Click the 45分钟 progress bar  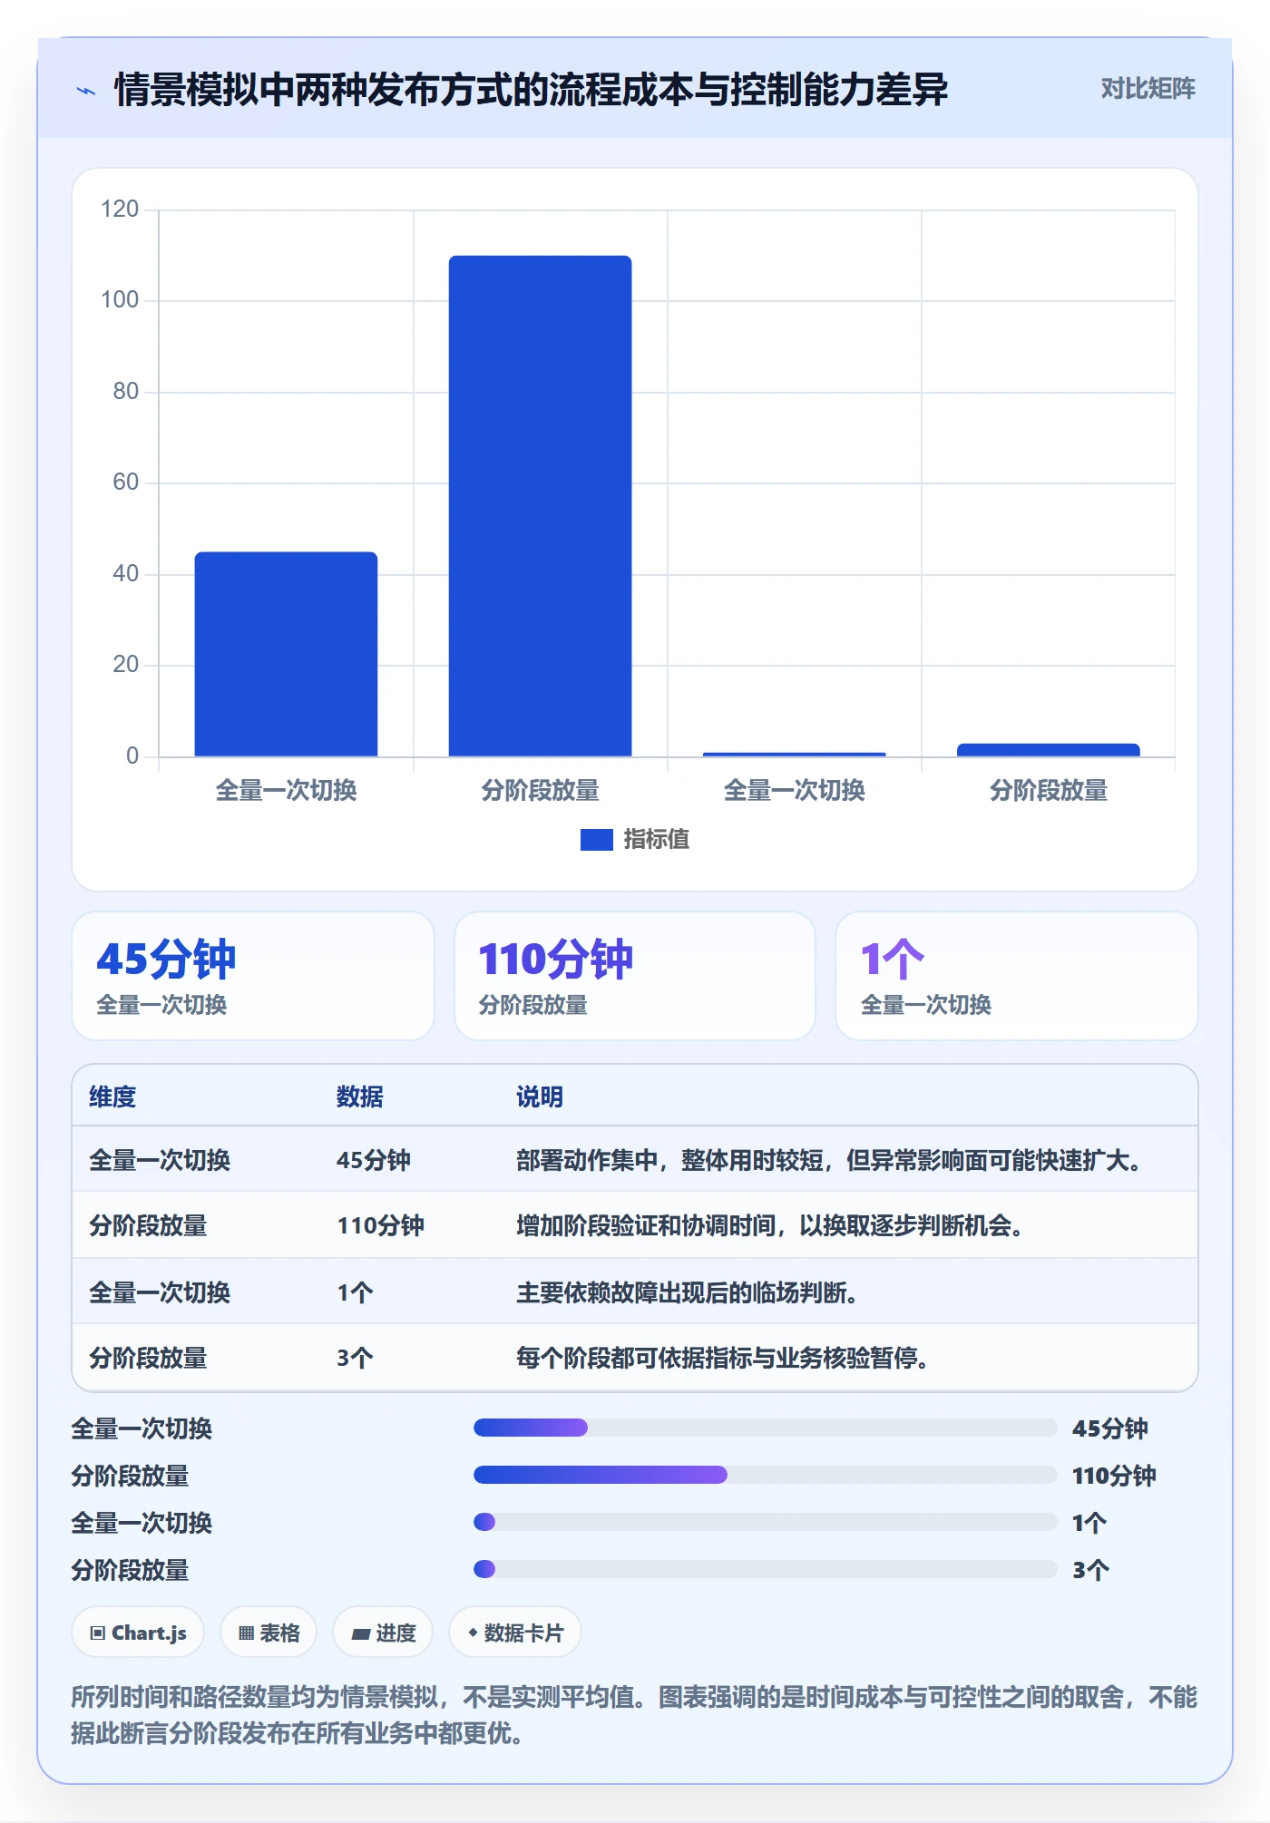(x=765, y=1428)
